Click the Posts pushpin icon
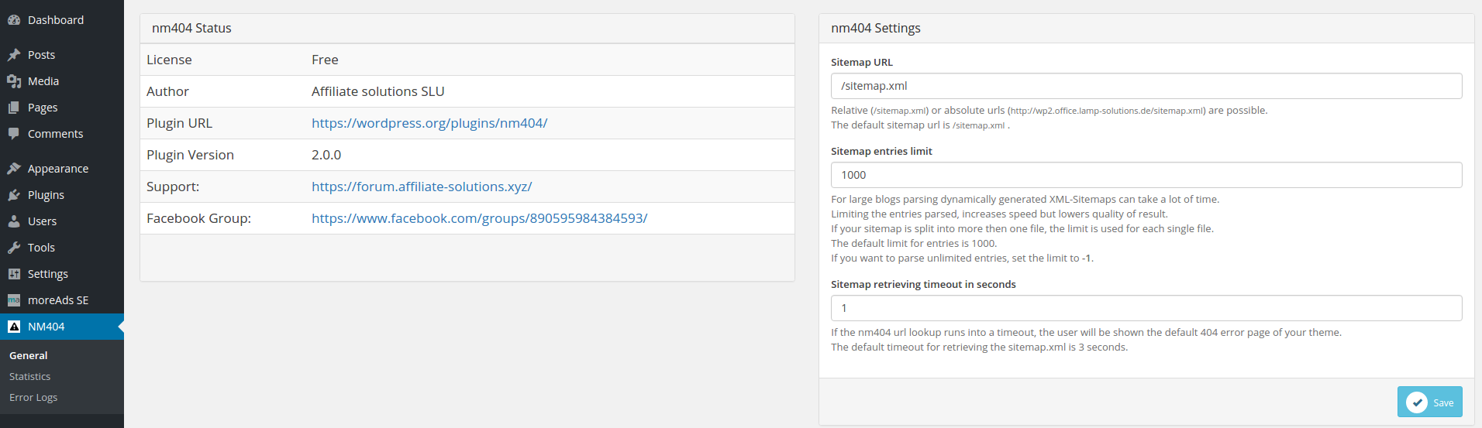This screenshot has height=428, width=1482. (x=14, y=55)
